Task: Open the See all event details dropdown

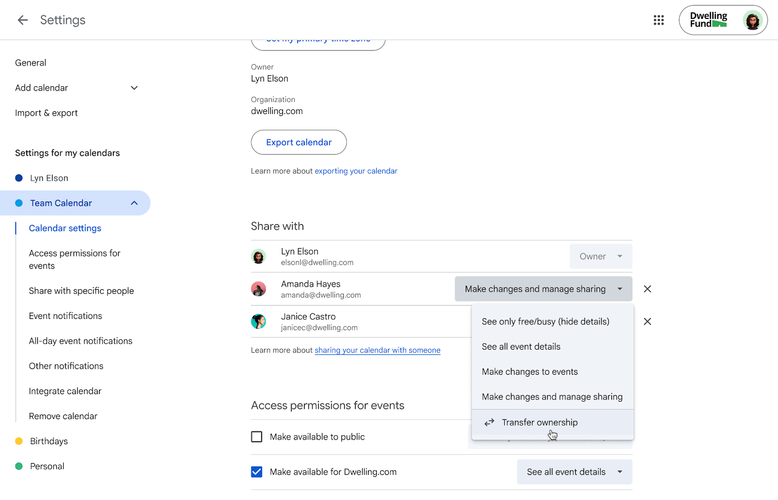Action: 574,472
